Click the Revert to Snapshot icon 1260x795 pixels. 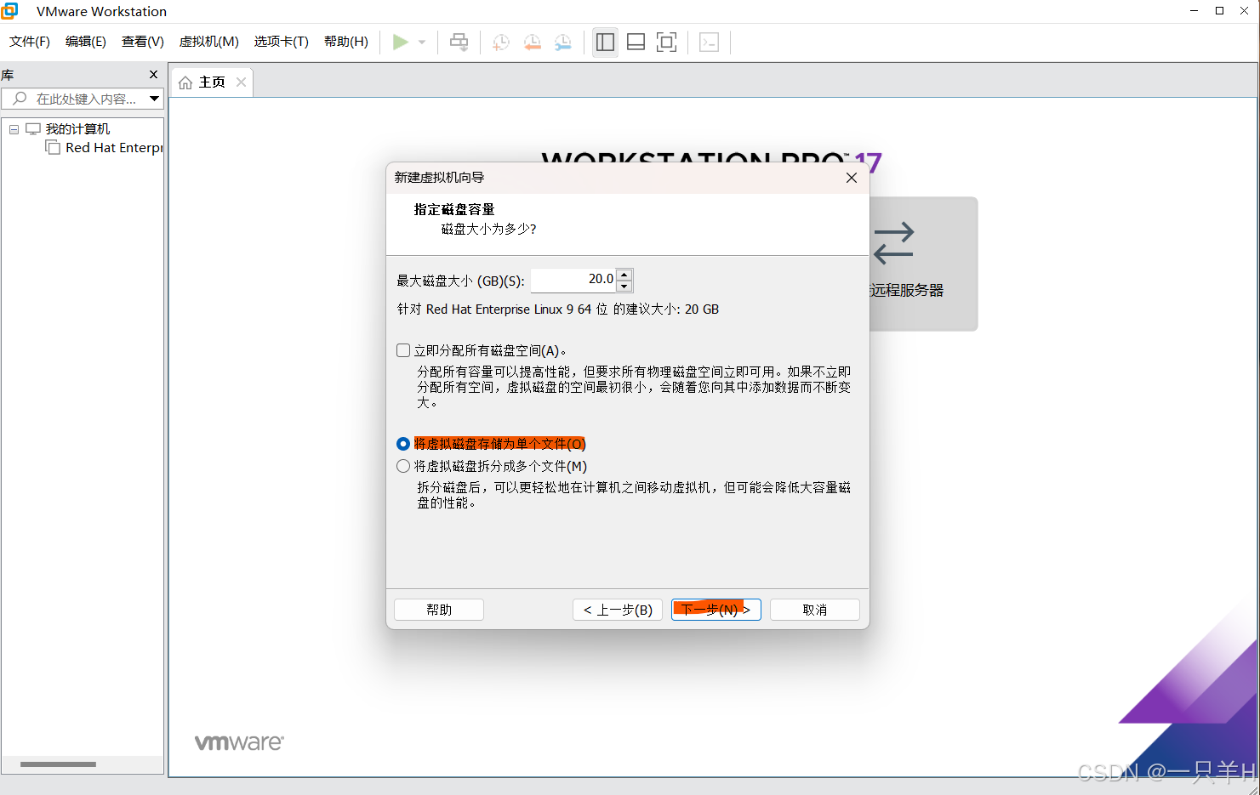click(533, 42)
